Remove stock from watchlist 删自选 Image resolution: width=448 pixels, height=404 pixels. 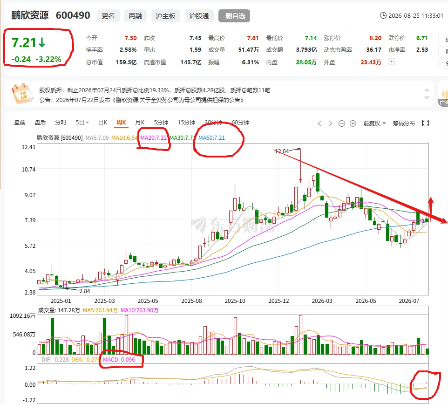[234, 16]
